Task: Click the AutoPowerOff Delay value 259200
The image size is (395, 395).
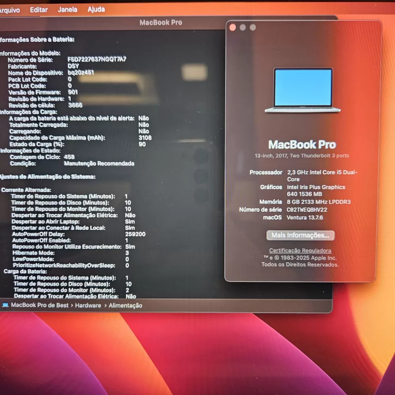Action: [x=135, y=234]
